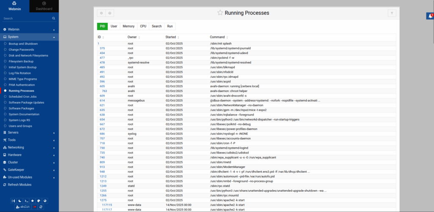Open process ID 948 dhclient

(x=102, y=172)
